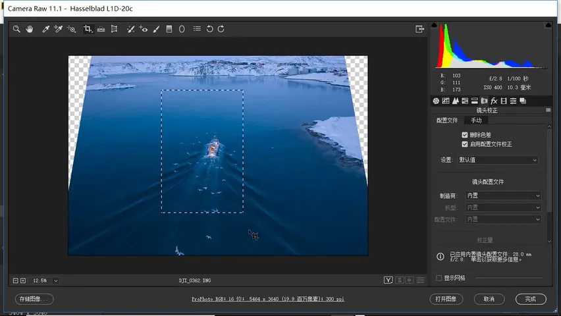Select the Zoom tool magnifier
Image resolution: width=561 pixels, height=316 pixels.
pyautogui.click(x=16, y=29)
